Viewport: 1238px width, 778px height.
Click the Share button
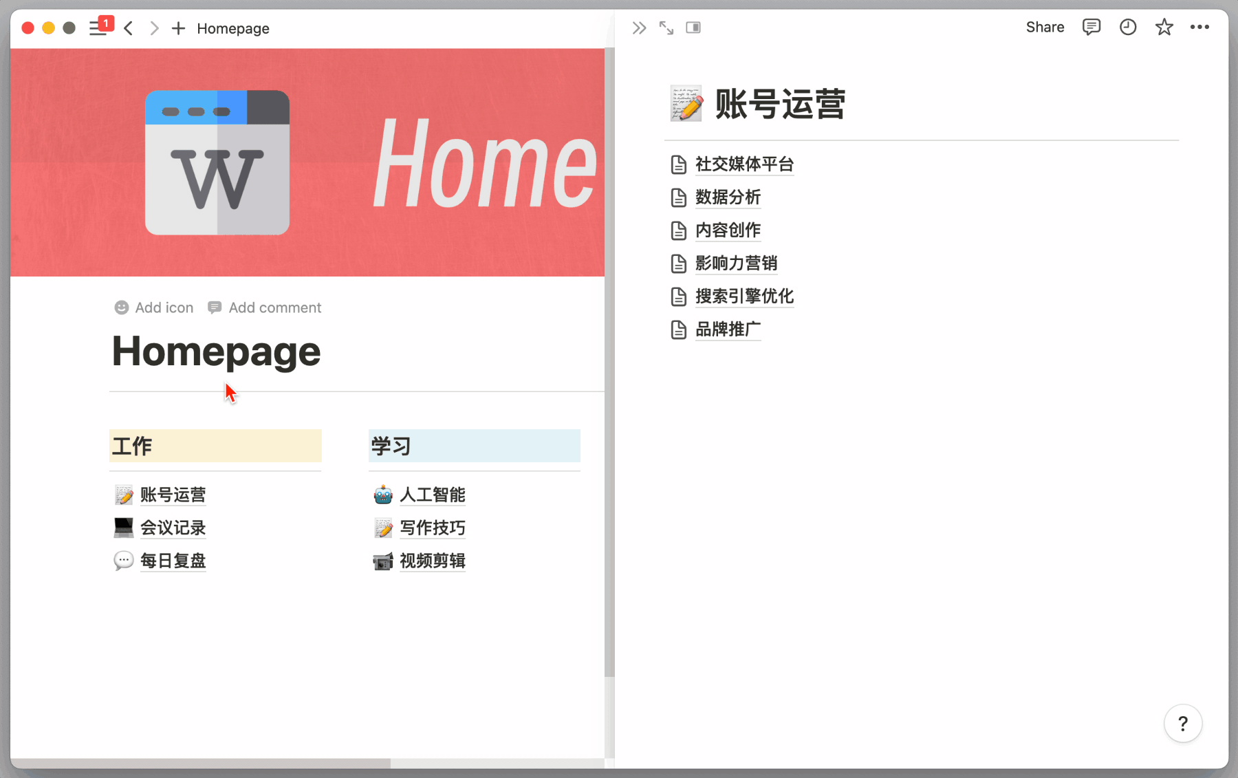coord(1045,27)
